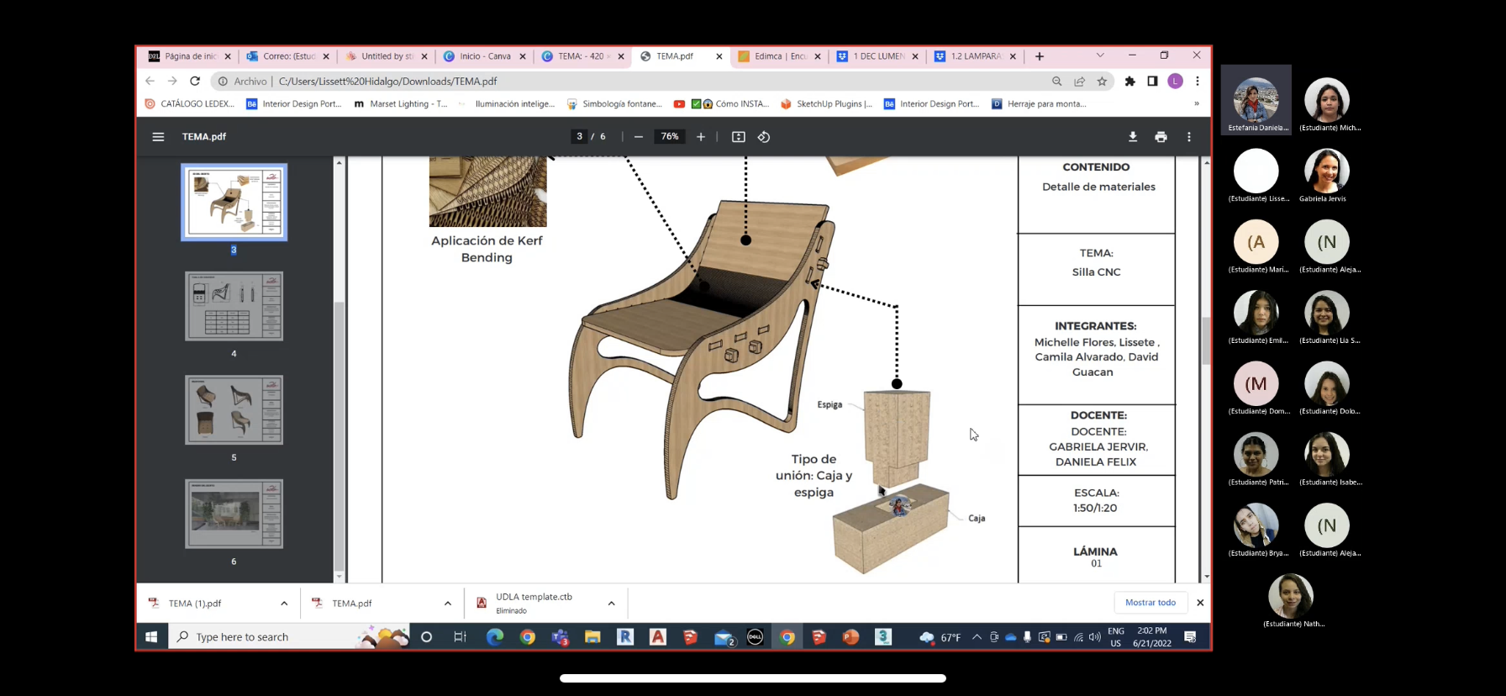This screenshot has height=696, width=1506.
Task: Click the zoom in plus button
Action: tap(701, 137)
